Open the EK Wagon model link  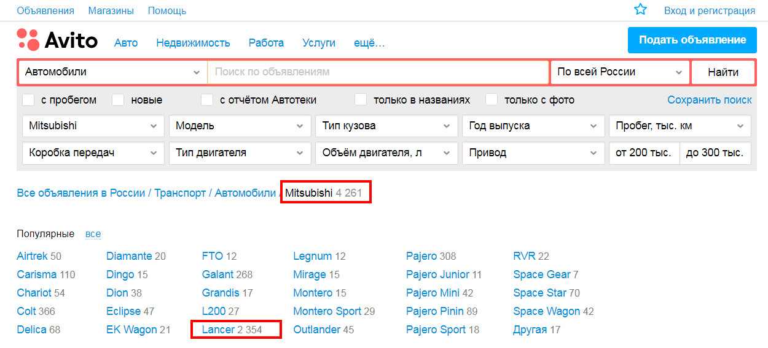pos(131,330)
